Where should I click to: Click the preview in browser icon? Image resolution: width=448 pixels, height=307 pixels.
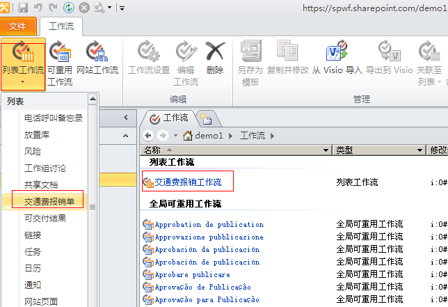pos(99,8)
